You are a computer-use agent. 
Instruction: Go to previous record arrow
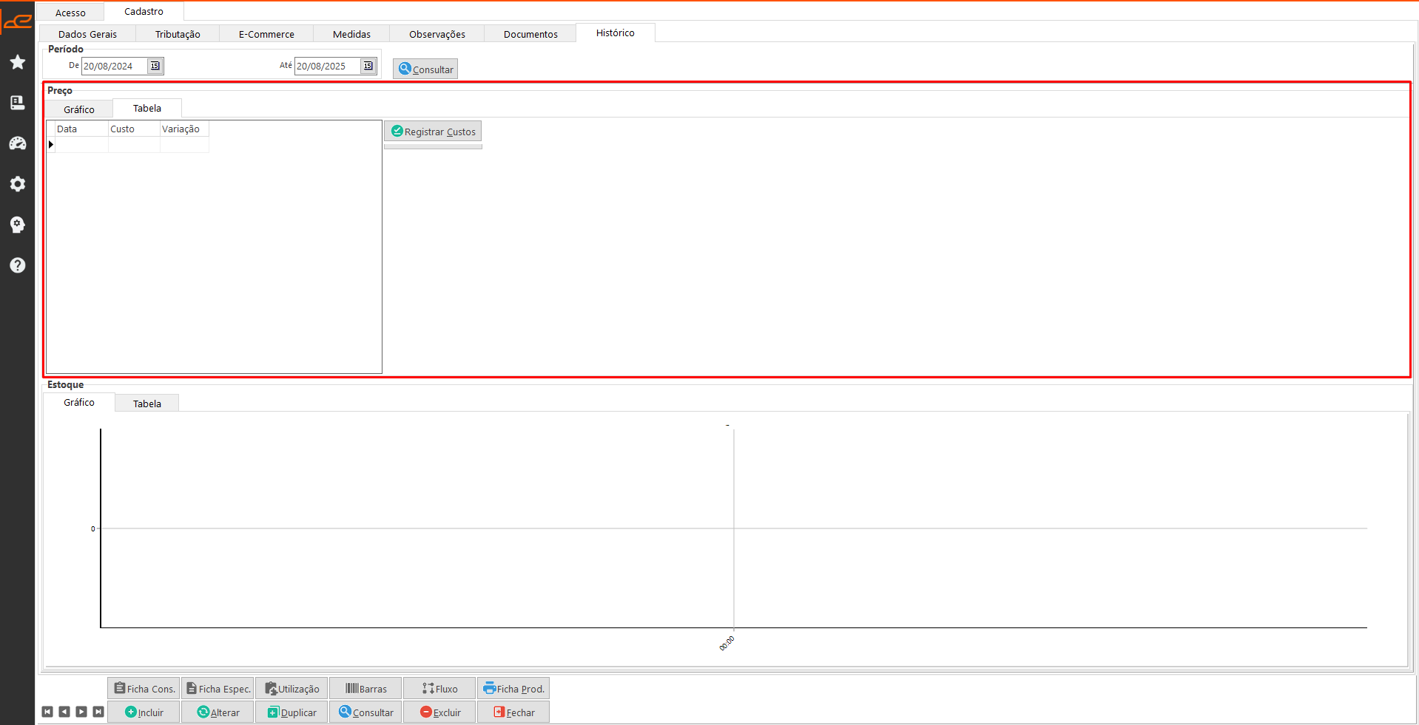tap(64, 712)
